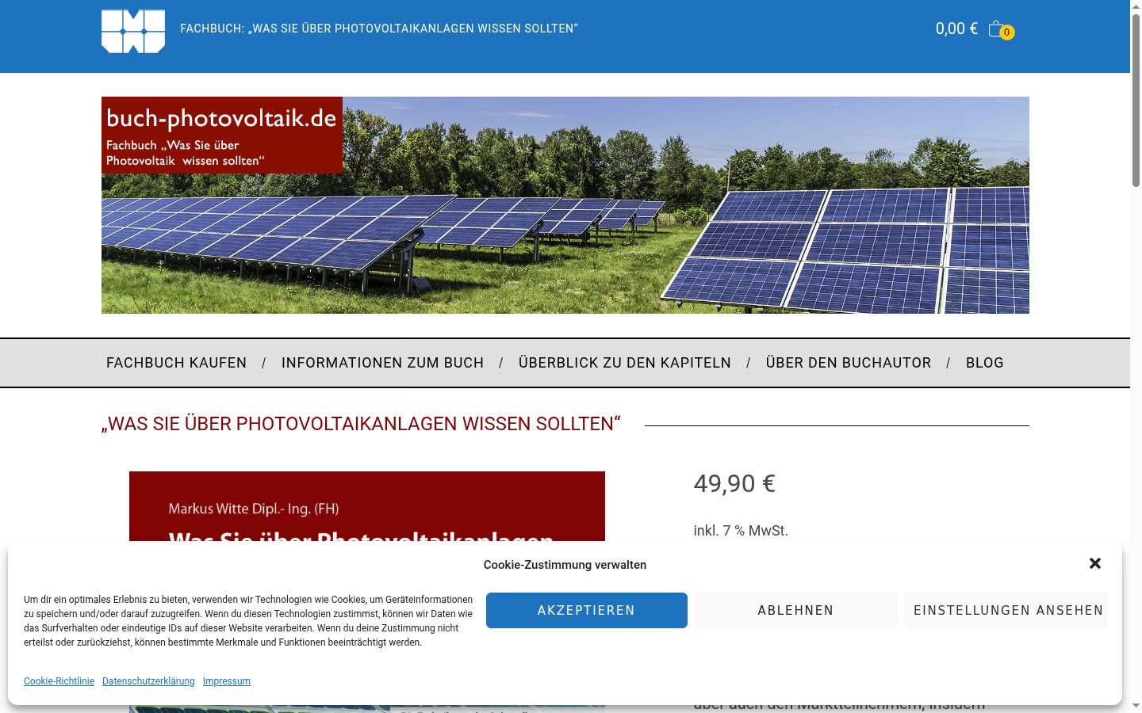The image size is (1142, 713).
Task: Open Informationen zum Buch menu item
Action: (x=382, y=363)
